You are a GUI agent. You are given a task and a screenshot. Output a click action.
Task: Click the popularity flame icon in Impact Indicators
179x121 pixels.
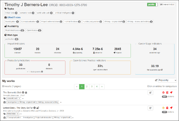(74, 53)
